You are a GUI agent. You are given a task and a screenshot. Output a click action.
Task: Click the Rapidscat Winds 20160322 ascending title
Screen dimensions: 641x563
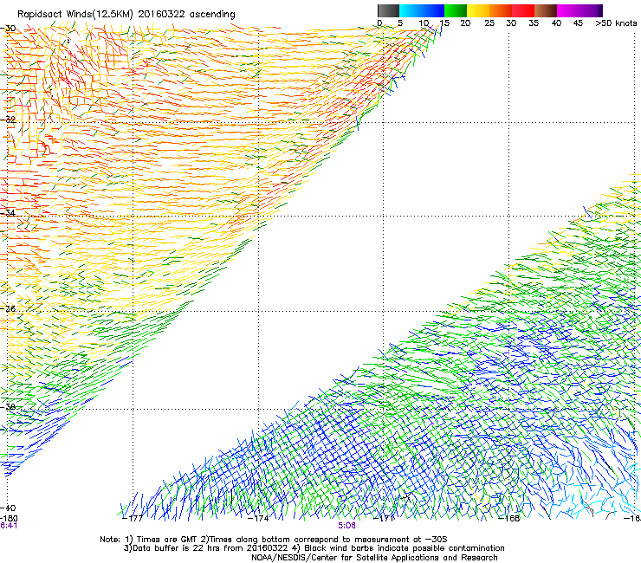click(x=126, y=15)
